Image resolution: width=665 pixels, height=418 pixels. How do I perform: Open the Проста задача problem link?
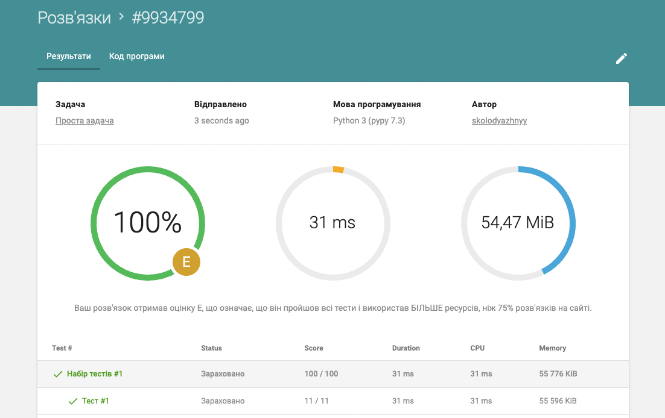[84, 120]
